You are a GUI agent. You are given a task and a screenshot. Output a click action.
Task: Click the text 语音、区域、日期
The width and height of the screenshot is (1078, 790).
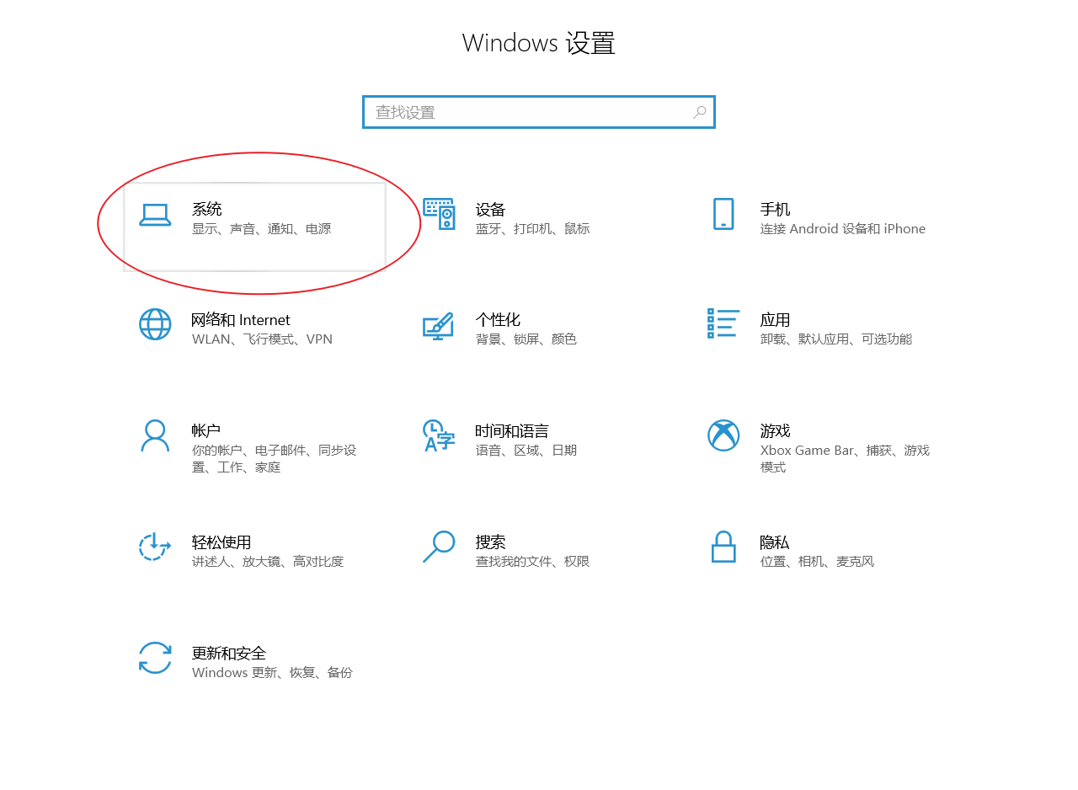coord(526,451)
